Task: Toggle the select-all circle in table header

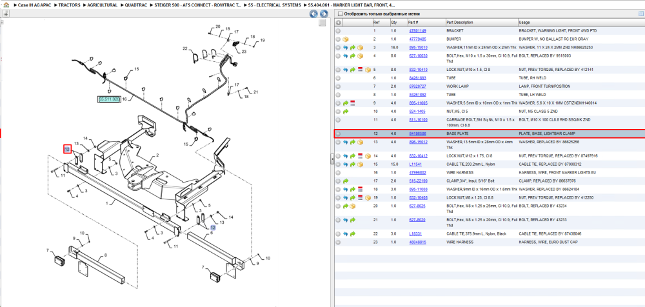Action: point(338,22)
